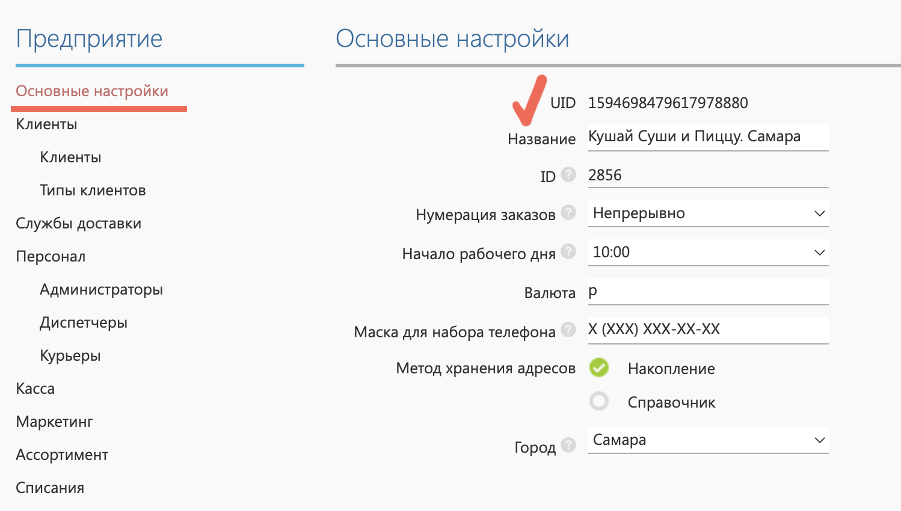The image size is (901, 511).
Task: Open Типы клиентов submenu item
Action: (93, 191)
